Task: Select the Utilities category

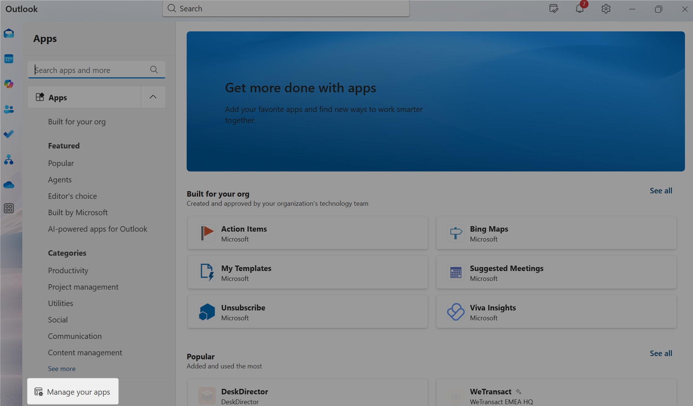Action: tap(61, 303)
